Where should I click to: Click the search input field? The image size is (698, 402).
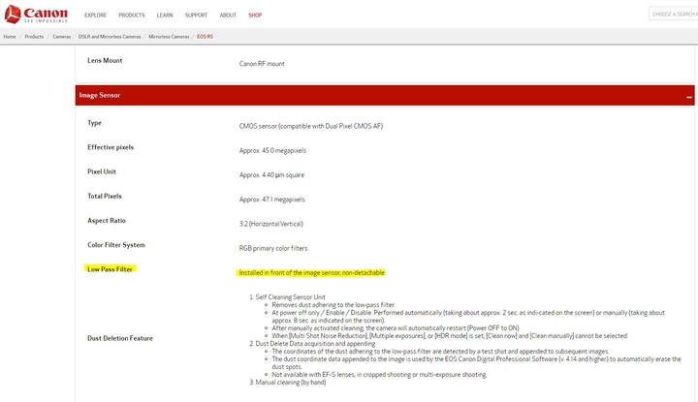point(674,14)
